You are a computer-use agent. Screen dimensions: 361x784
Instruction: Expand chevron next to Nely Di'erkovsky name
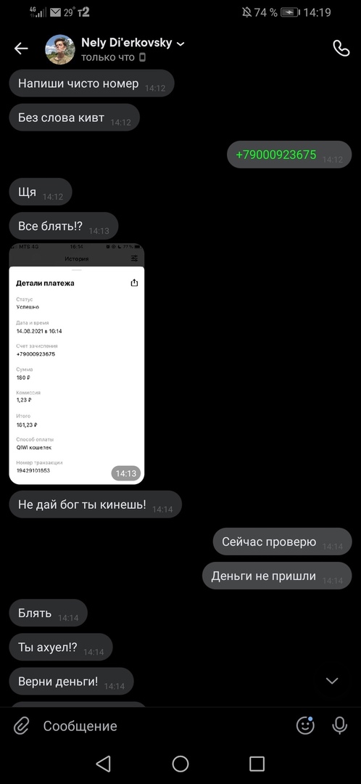pyautogui.click(x=180, y=44)
